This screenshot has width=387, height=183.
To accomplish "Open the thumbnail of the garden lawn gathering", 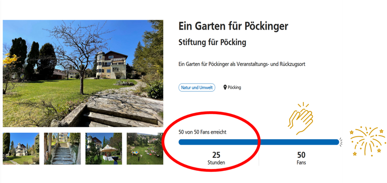I will coord(145,148).
